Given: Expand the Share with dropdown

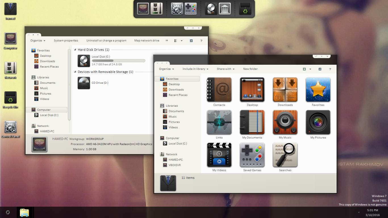Looking at the screenshot, I should tap(226, 69).
